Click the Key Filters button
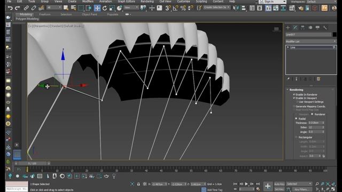Screen dimensions: 342x192 [301, 189]
